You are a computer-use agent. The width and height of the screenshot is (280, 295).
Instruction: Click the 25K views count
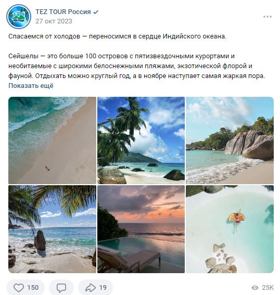268,288
